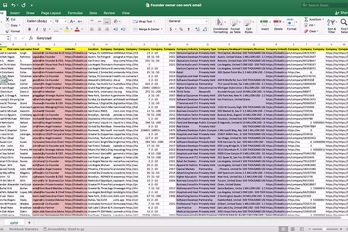Save the workbook with the floppy icon

pos(5,5)
